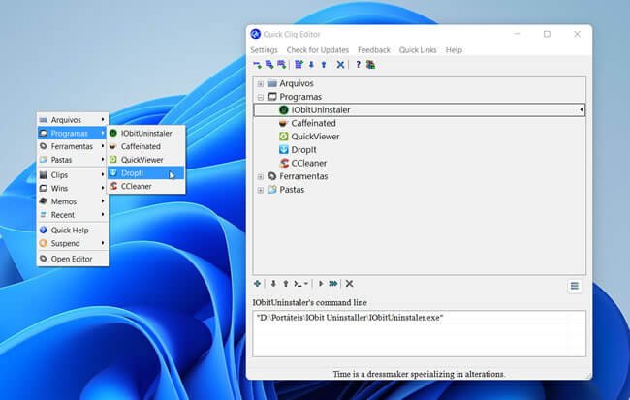630x400 pixels.
Task: Collapse the Programas tree node
Action: (261, 97)
